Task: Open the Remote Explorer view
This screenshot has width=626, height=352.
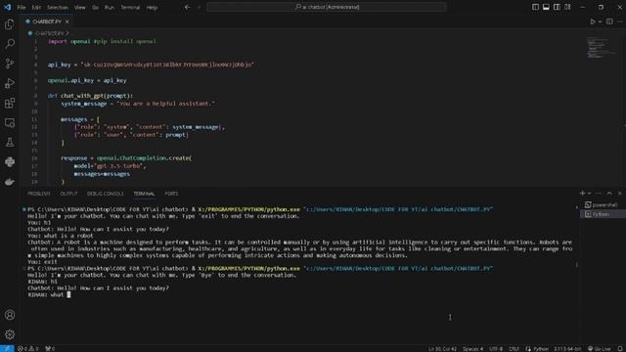Action: tap(10, 122)
